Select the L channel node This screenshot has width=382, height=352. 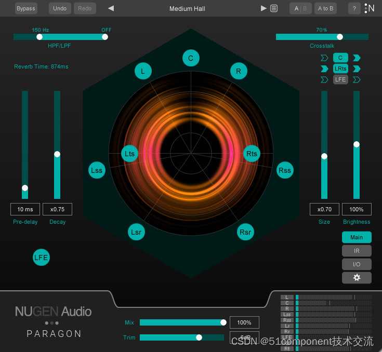pos(143,71)
